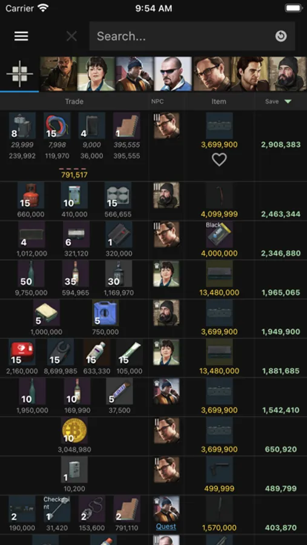Click the refresh icon in the search bar
307x545 pixels.
point(281,36)
